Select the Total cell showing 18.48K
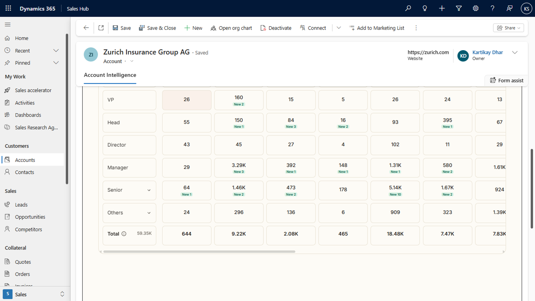Viewport: 535px width, 301px height. [395, 235]
